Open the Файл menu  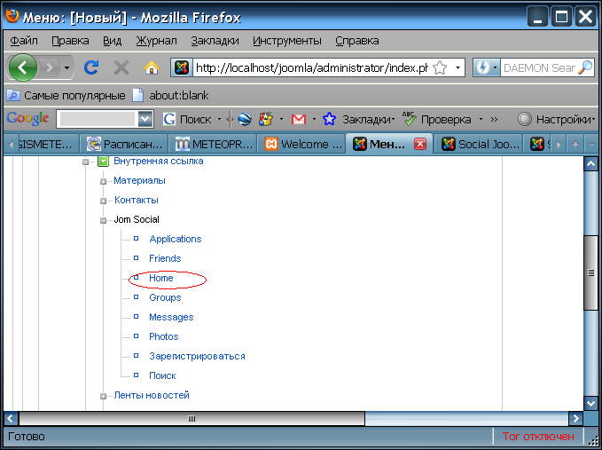point(24,40)
